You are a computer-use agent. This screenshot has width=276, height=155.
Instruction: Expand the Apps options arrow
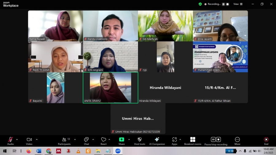pos(180,140)
